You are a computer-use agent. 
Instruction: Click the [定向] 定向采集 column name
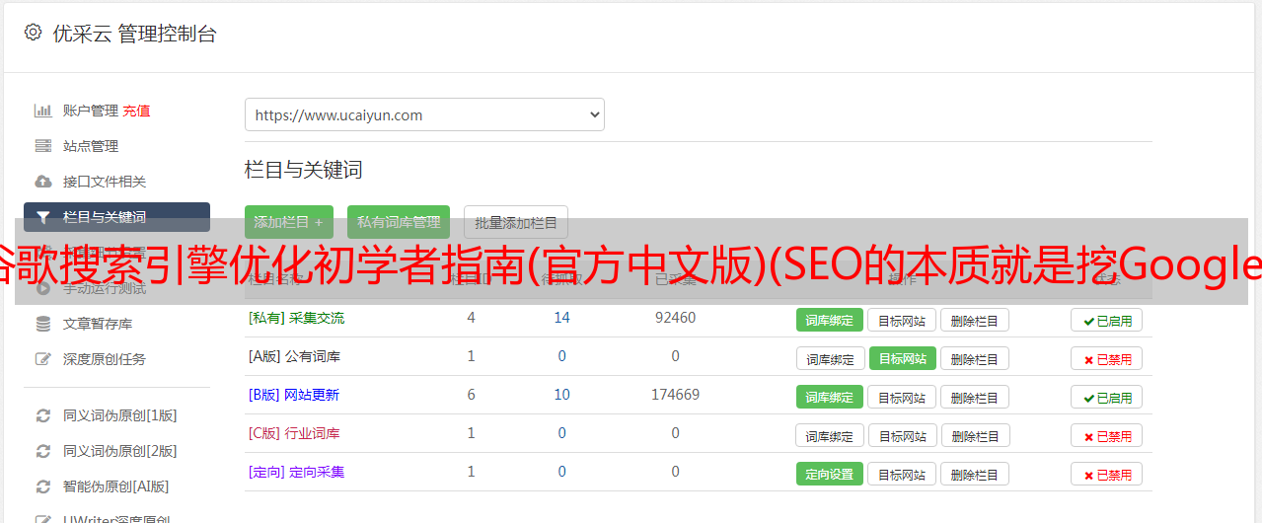(296, 472)
